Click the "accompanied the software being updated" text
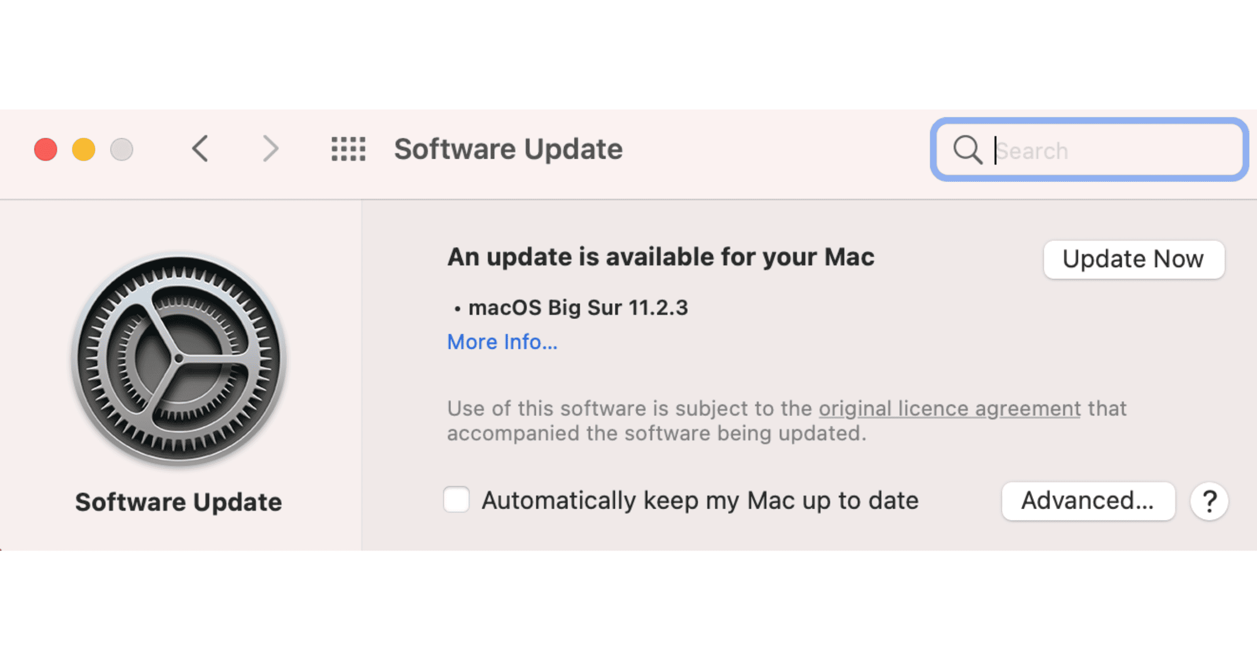Viewport: 1257px width, 660px height. 656,434
